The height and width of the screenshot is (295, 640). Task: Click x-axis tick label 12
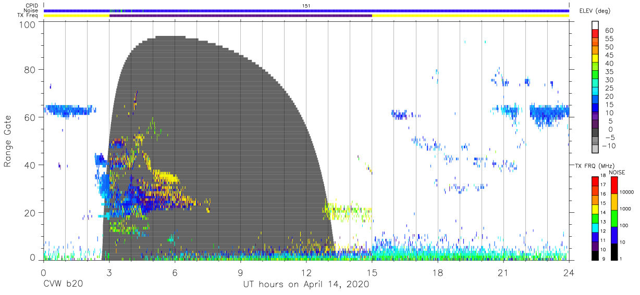(x=306, y=272)
